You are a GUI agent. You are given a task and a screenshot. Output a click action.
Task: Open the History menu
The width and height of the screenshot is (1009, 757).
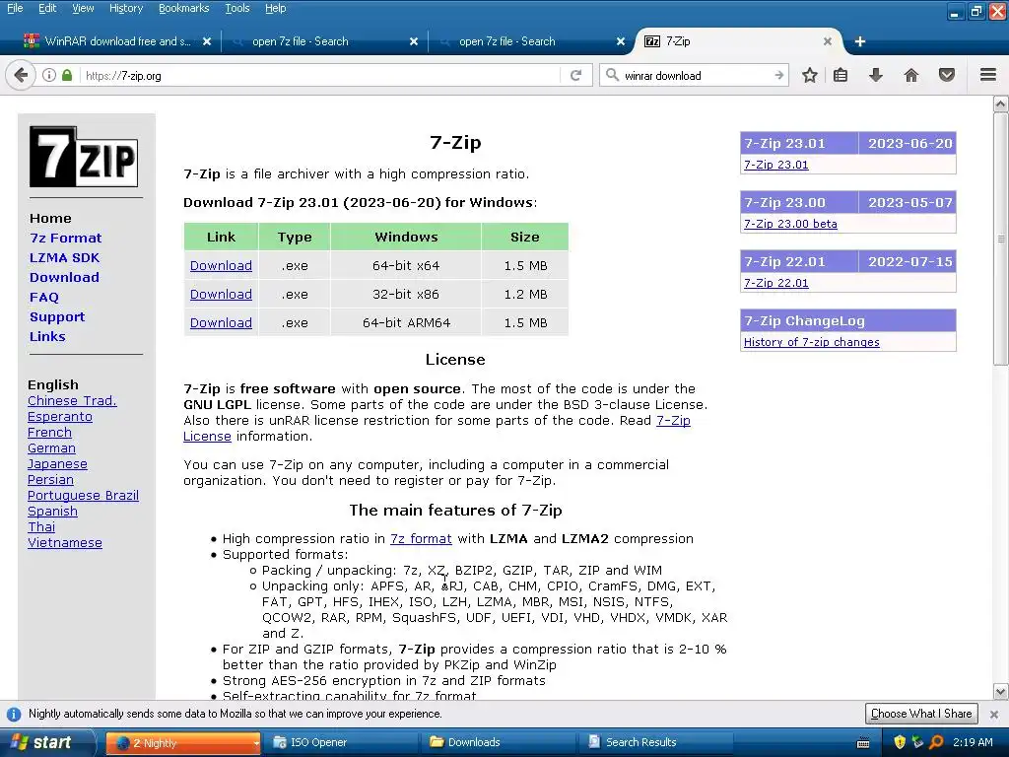pos(125,8)
